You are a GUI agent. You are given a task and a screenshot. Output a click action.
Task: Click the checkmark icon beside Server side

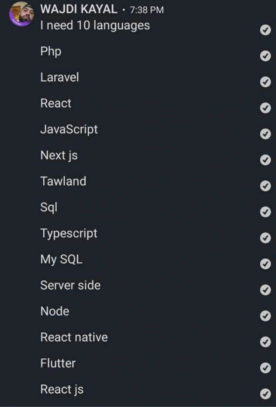point(265,290)
